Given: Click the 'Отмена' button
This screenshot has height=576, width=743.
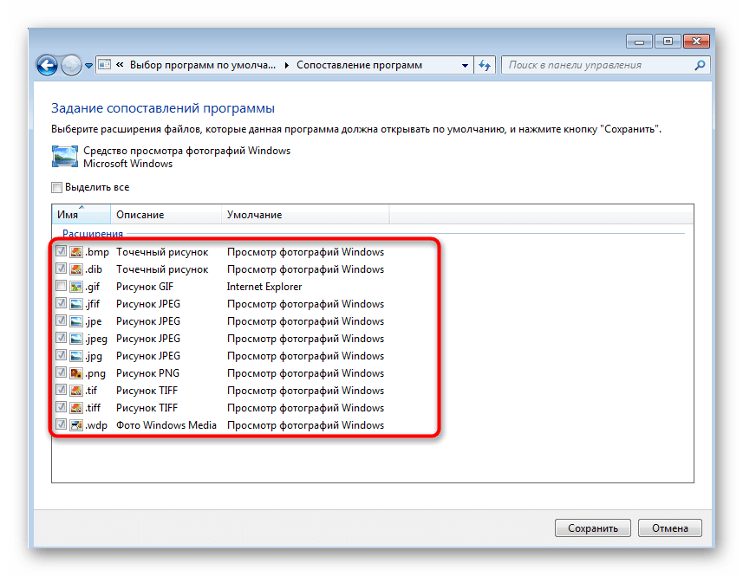Looking at the screenshot, I should click(669, 527).
